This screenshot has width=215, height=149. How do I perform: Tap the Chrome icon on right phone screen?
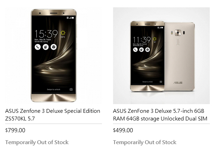[148, 49]
